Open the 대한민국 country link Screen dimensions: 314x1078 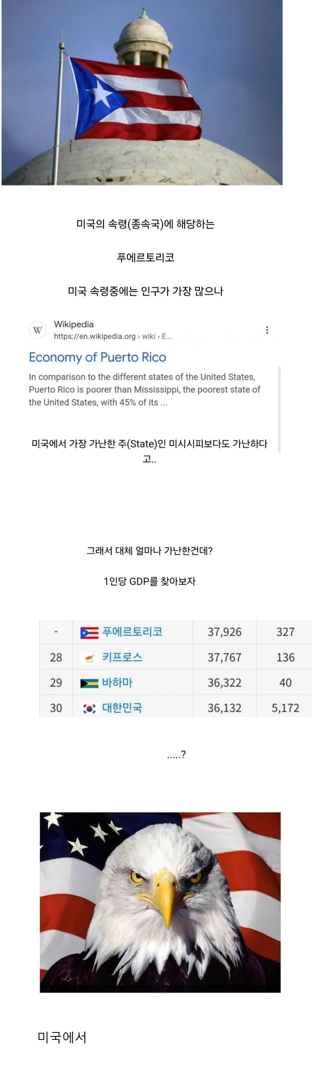click(122, 708)
